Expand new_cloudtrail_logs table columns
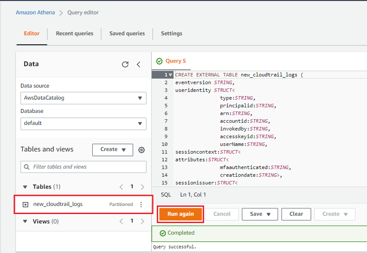The height and width of the screenshot is (253, 367). (x=25, y=204)
